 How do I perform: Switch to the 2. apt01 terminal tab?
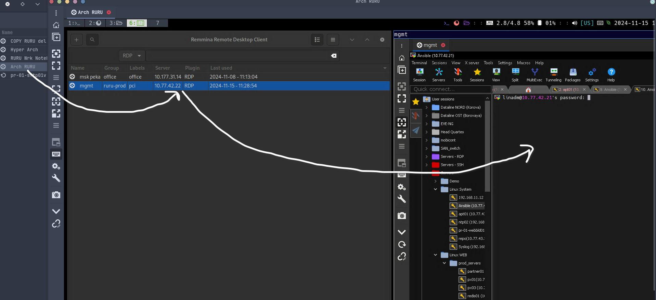click(x=570, y=90)
